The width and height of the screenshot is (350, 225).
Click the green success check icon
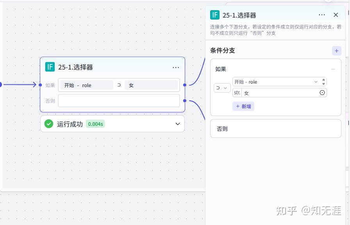click(49, 124)
